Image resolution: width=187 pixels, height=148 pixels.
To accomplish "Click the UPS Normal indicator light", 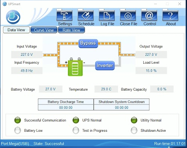I will click(76, 120).
